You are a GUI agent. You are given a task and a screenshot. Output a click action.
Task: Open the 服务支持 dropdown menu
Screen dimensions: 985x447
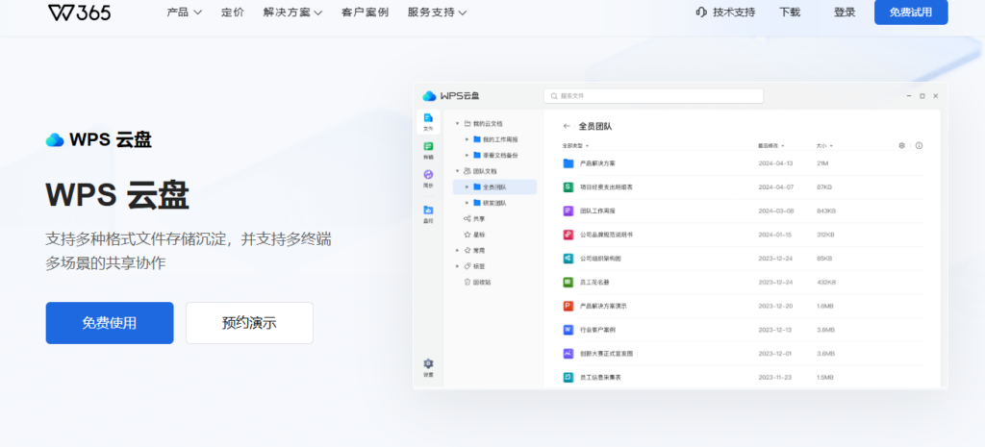coord(438,12)
